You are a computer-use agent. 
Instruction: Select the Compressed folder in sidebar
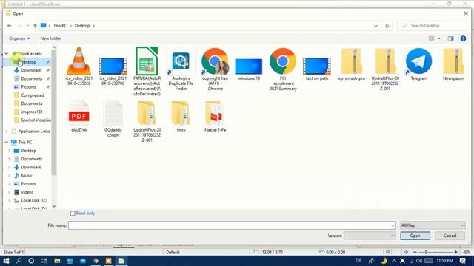33,95
